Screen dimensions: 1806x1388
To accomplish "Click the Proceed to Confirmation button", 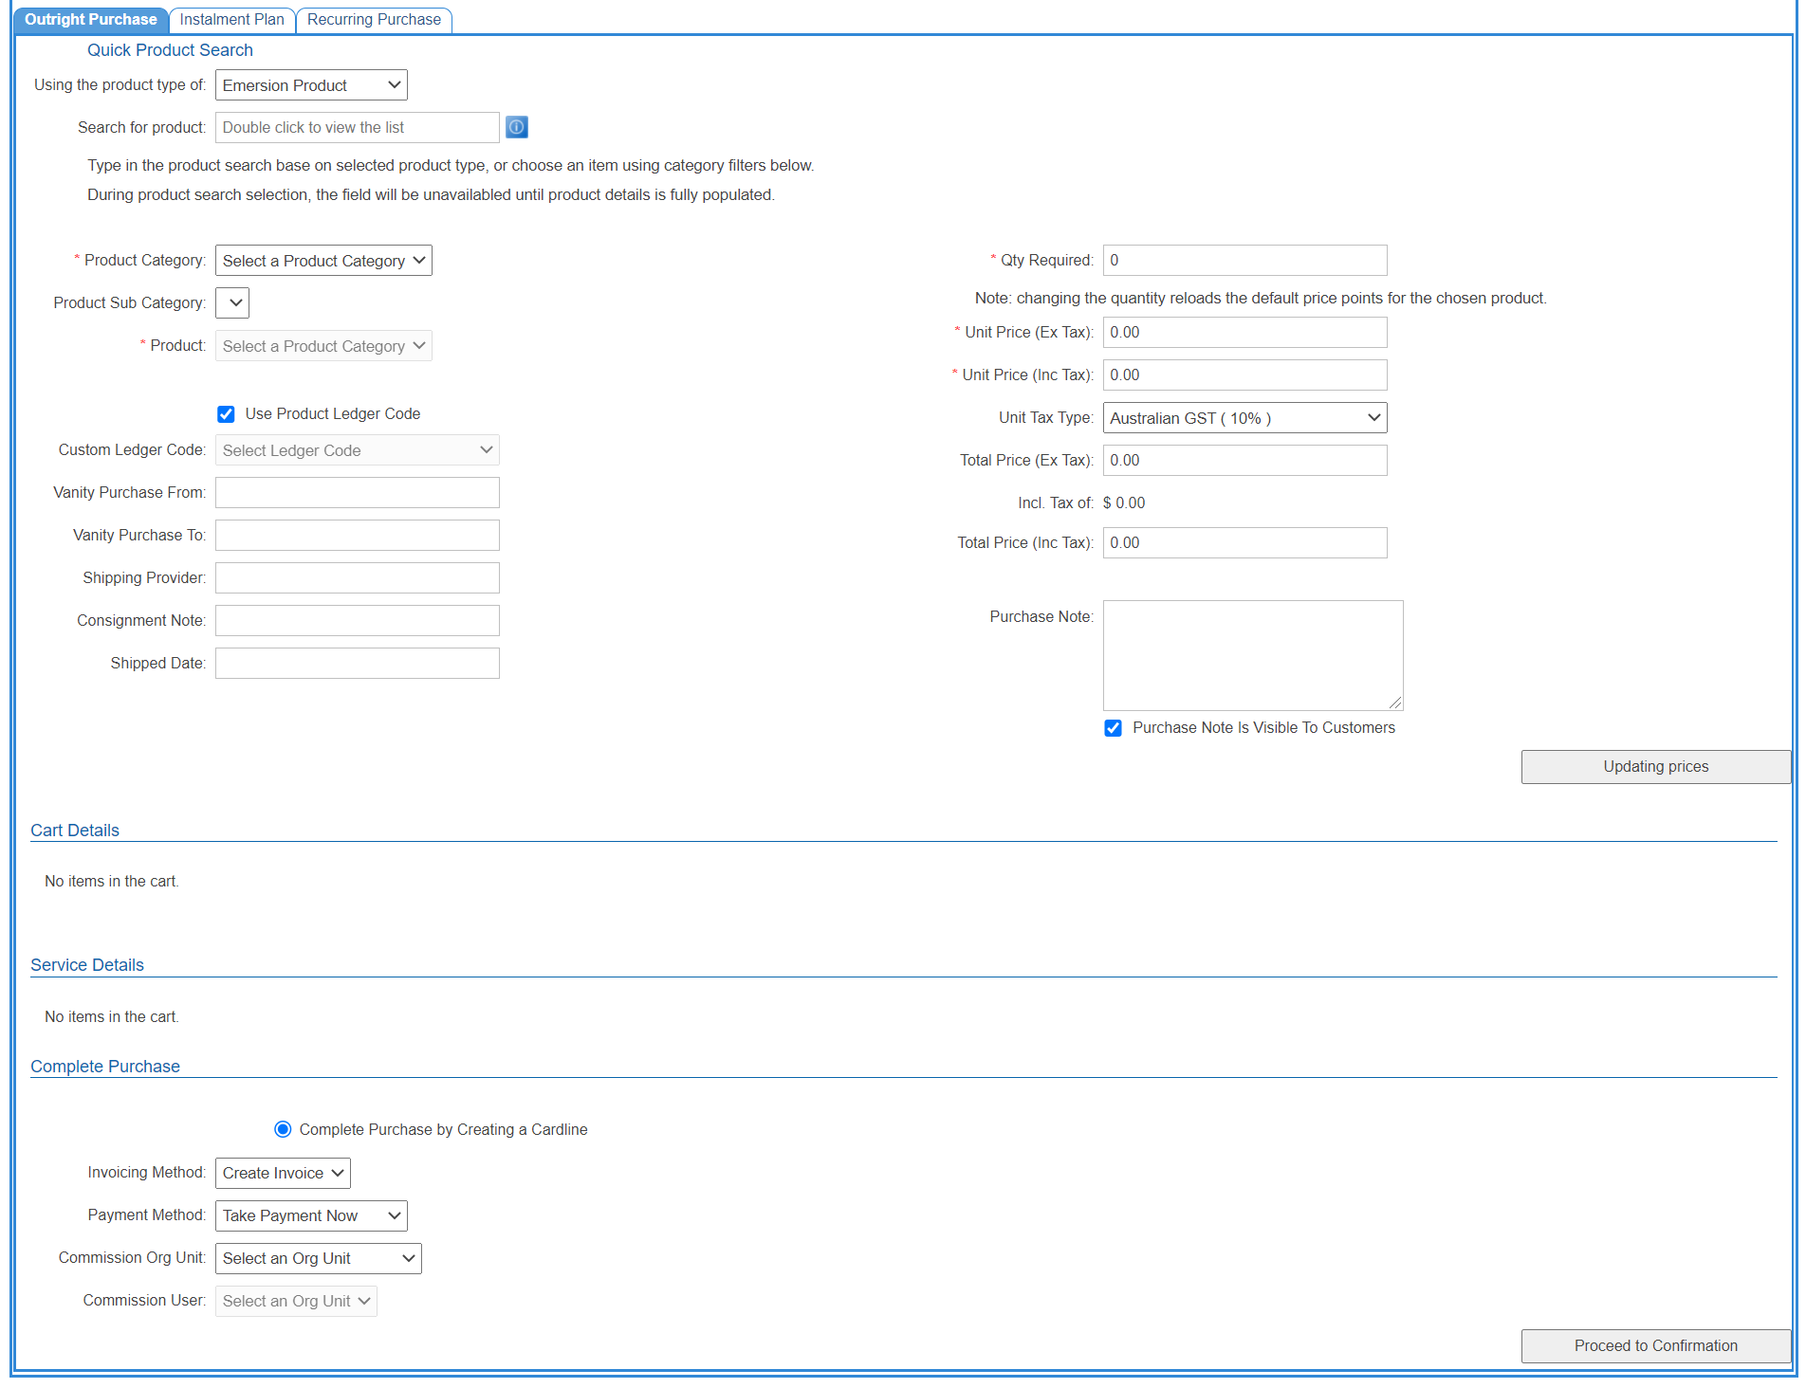I will 1655,1345.
